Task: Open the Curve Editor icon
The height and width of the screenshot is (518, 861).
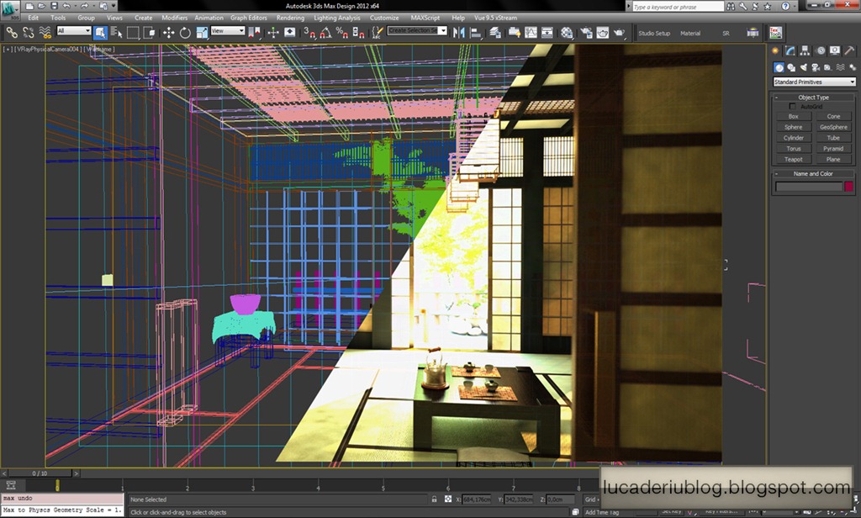Action: point(531,33)
